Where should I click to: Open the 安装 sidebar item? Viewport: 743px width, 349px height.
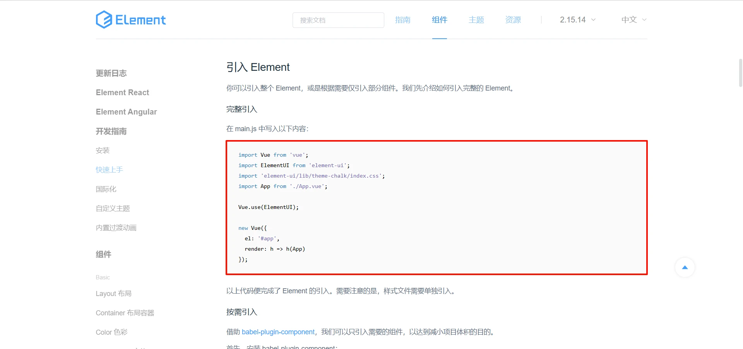[103, 151]
